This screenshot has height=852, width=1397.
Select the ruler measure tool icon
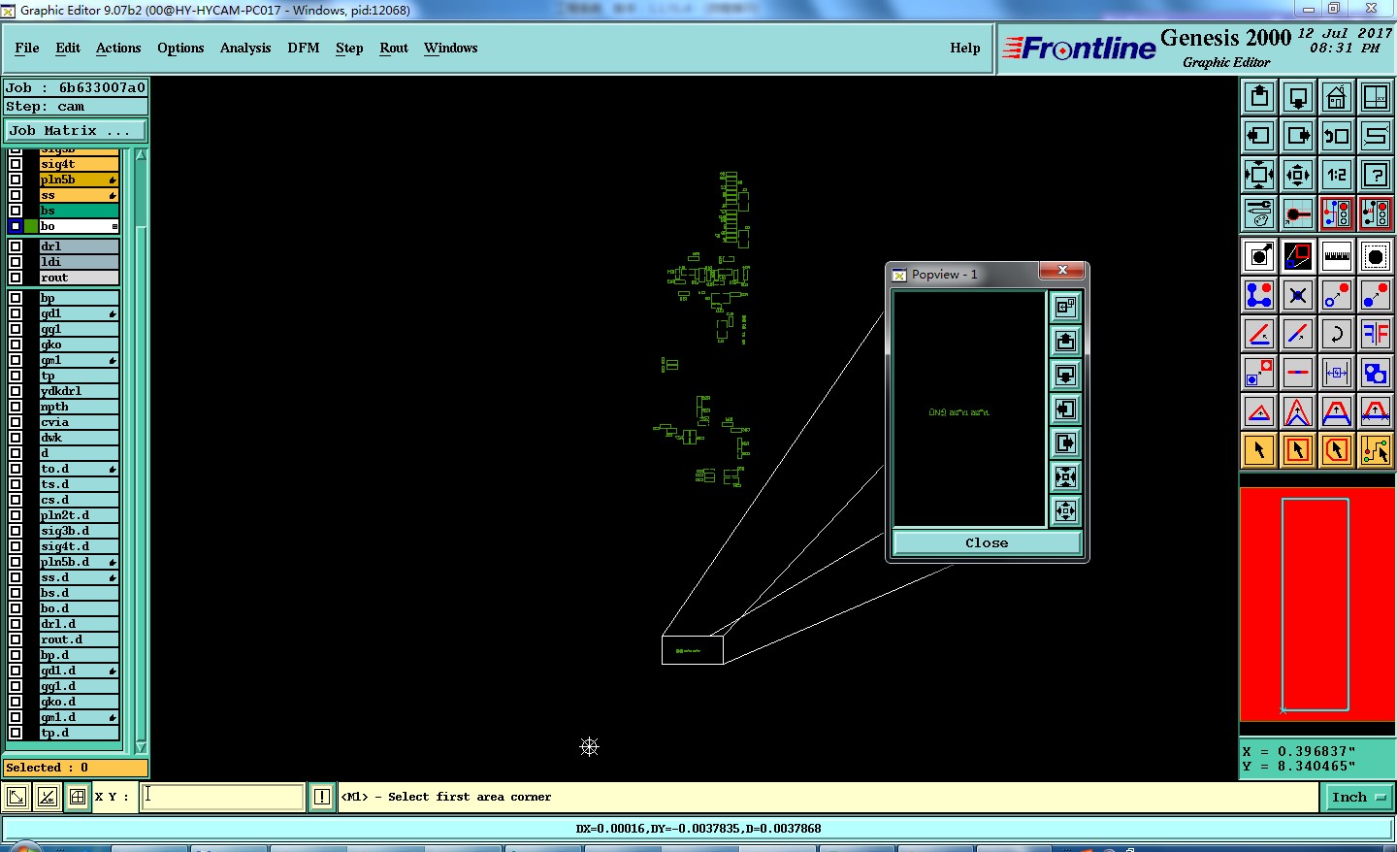click(1337, 256)
